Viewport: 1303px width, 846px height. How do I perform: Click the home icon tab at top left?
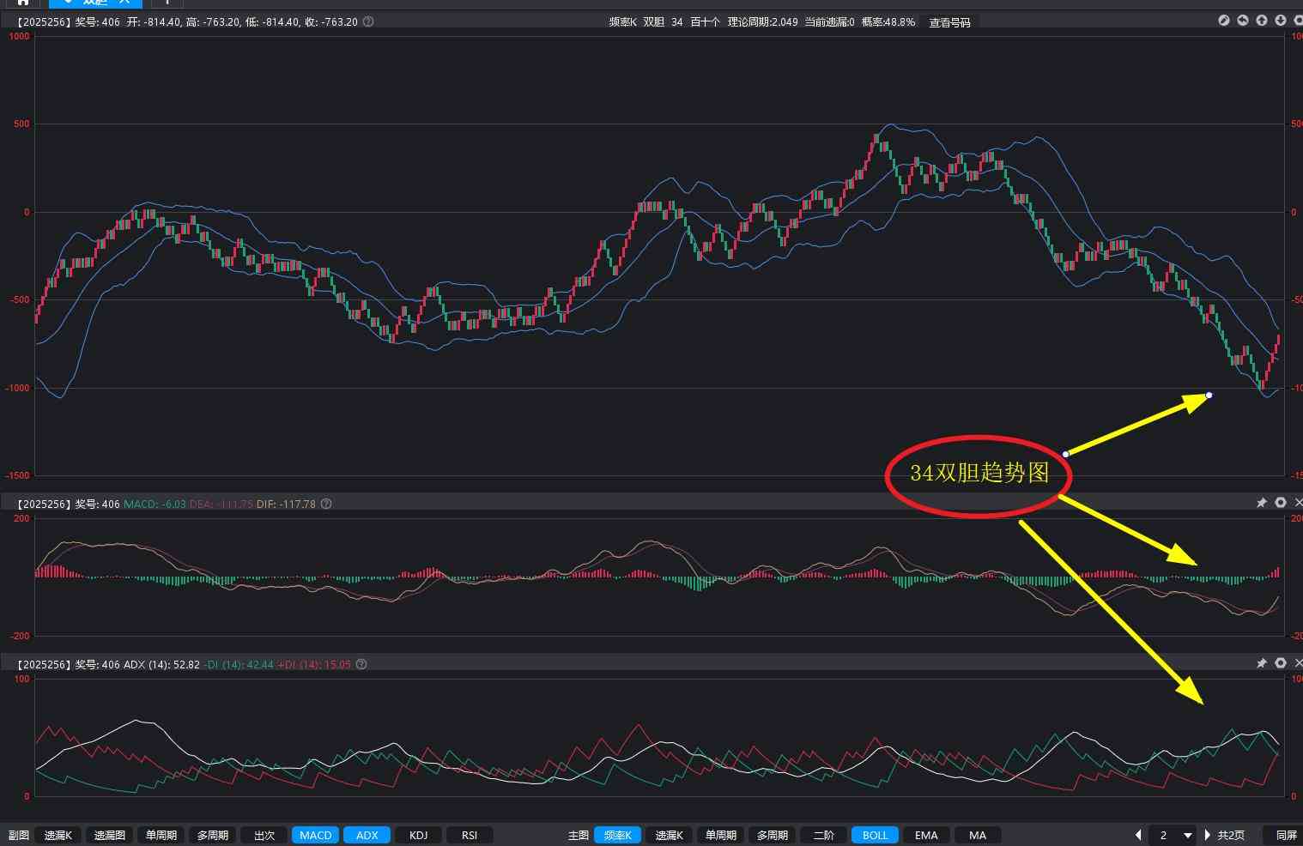[x=23, y=3]
